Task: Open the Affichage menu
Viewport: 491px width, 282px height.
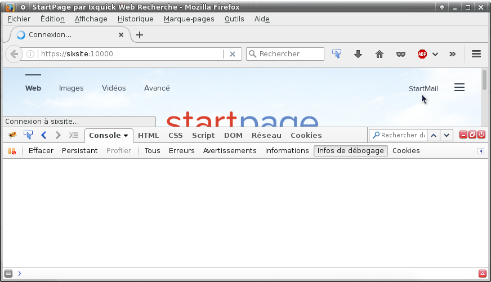Action: point(91,19)
